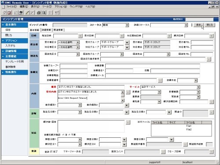Open the 詳細ステータス dropdown
220x165 pixels.
click(186, 25)
